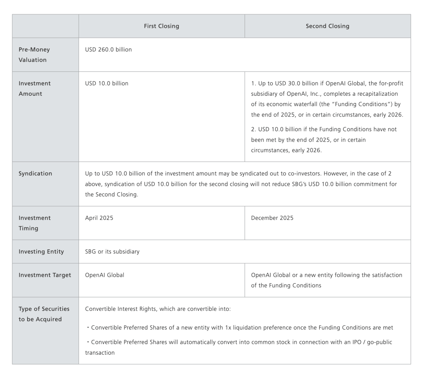This screenshot has height=375, width=431.
Task: Select the Investment Target row label
Action: pos(45,275)
